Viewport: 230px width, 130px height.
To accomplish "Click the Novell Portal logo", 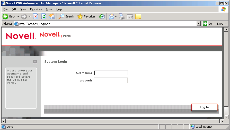I will [56, 35].
